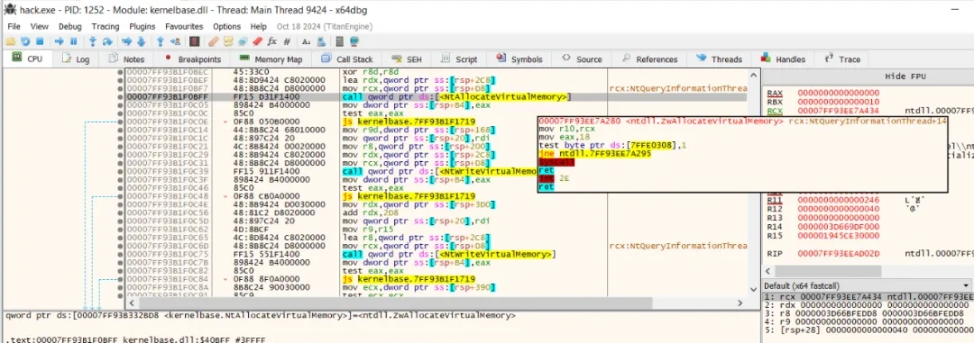Click the fx functions toolbar icon
The height and width of the screenshot is (343, 974).
click(271, 41)
